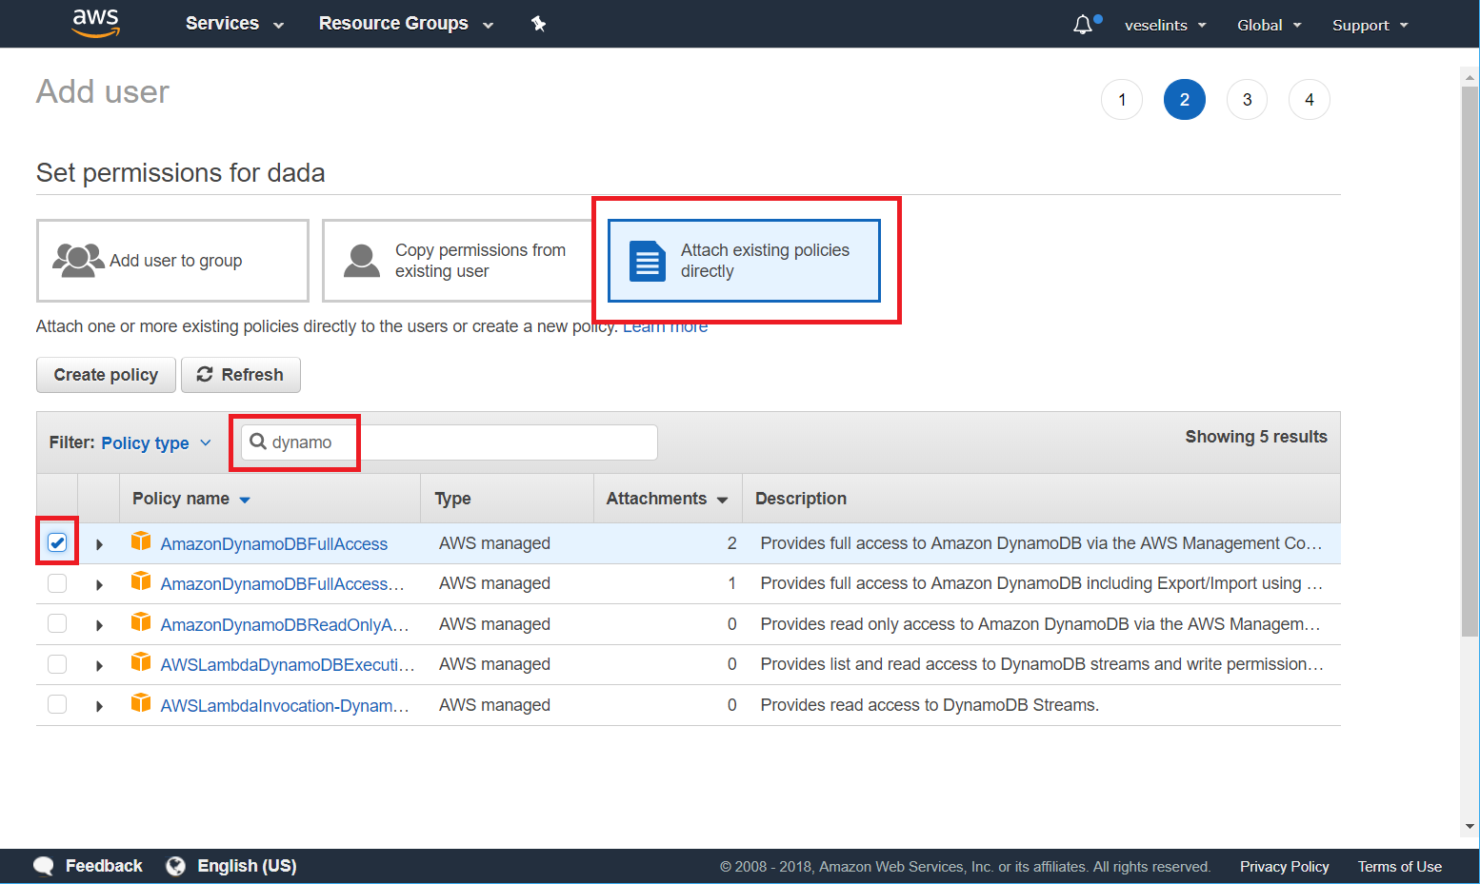Image resolution: width=1480 pixels, height=884 pixels.
Task: Open the Privacy Policy link
Action: (1284, 866)
